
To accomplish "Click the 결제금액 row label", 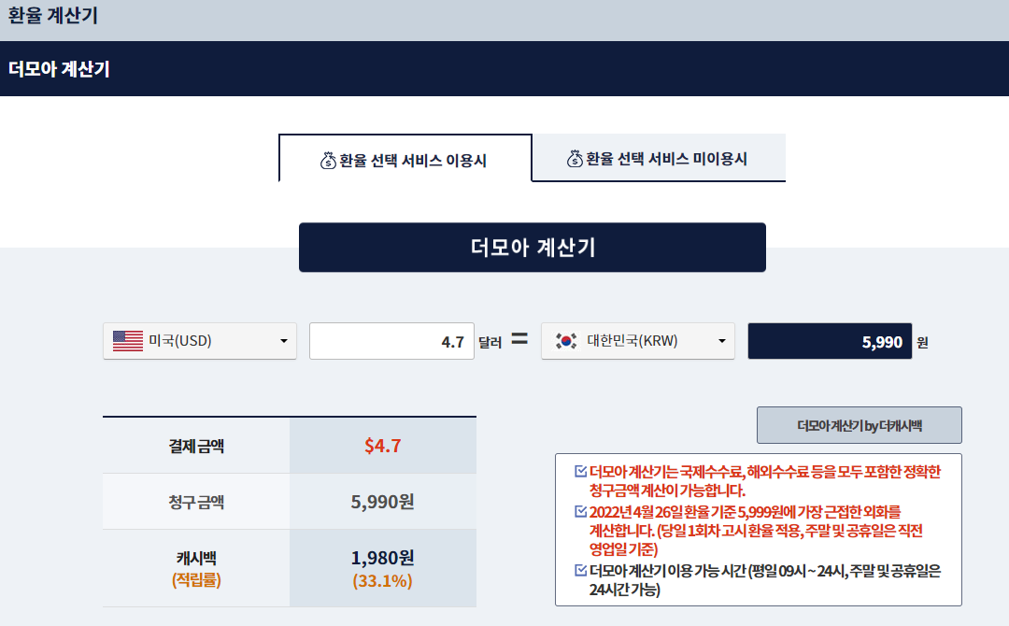I will (x=196, y=446).
